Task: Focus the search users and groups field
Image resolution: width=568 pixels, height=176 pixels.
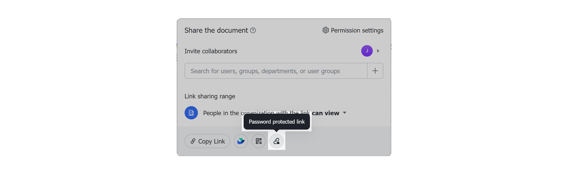Action: pyautogui.click(x=276, y=71)
